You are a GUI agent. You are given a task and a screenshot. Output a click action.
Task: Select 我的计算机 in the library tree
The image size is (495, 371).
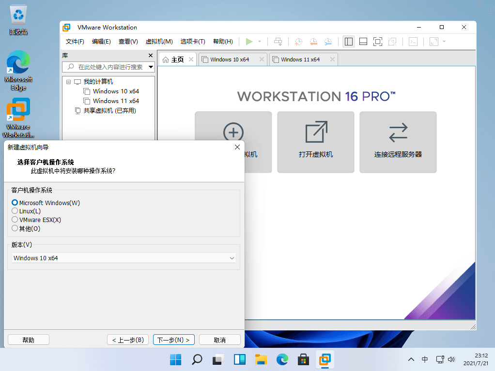pyautogui.click(x=98, y=82)
